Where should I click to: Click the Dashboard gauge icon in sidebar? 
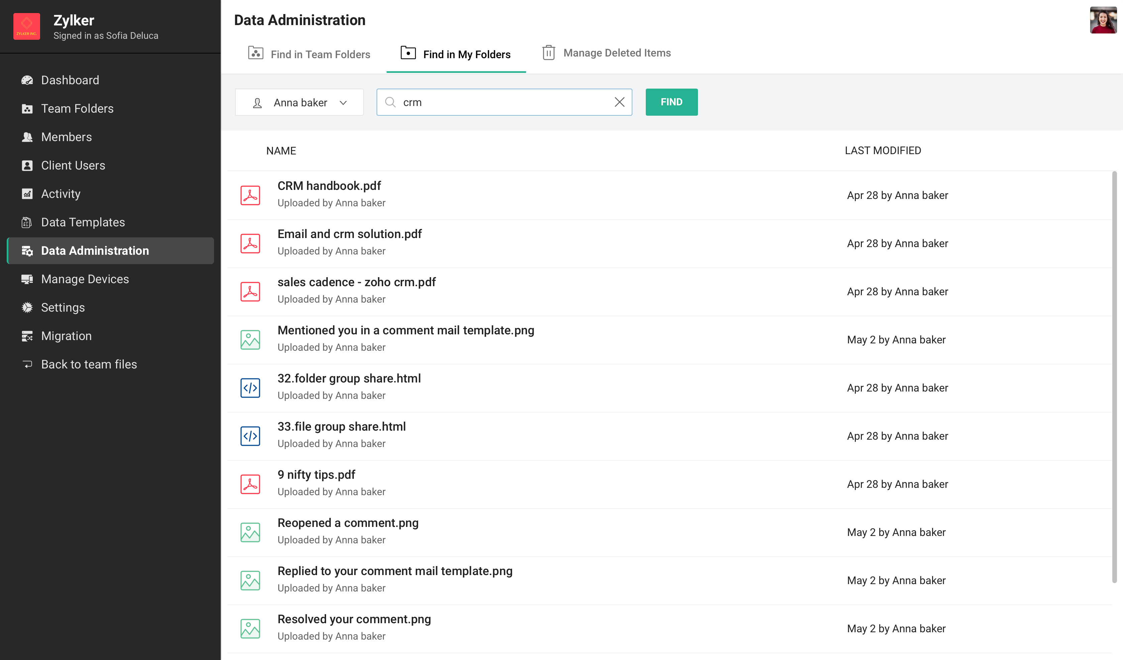[27, 80]
